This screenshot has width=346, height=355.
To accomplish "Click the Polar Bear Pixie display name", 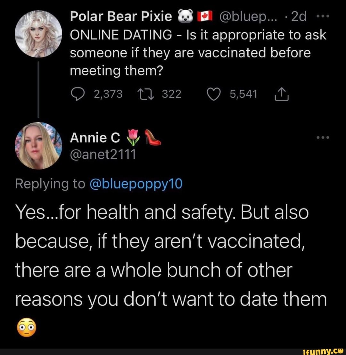I will 121,16.
